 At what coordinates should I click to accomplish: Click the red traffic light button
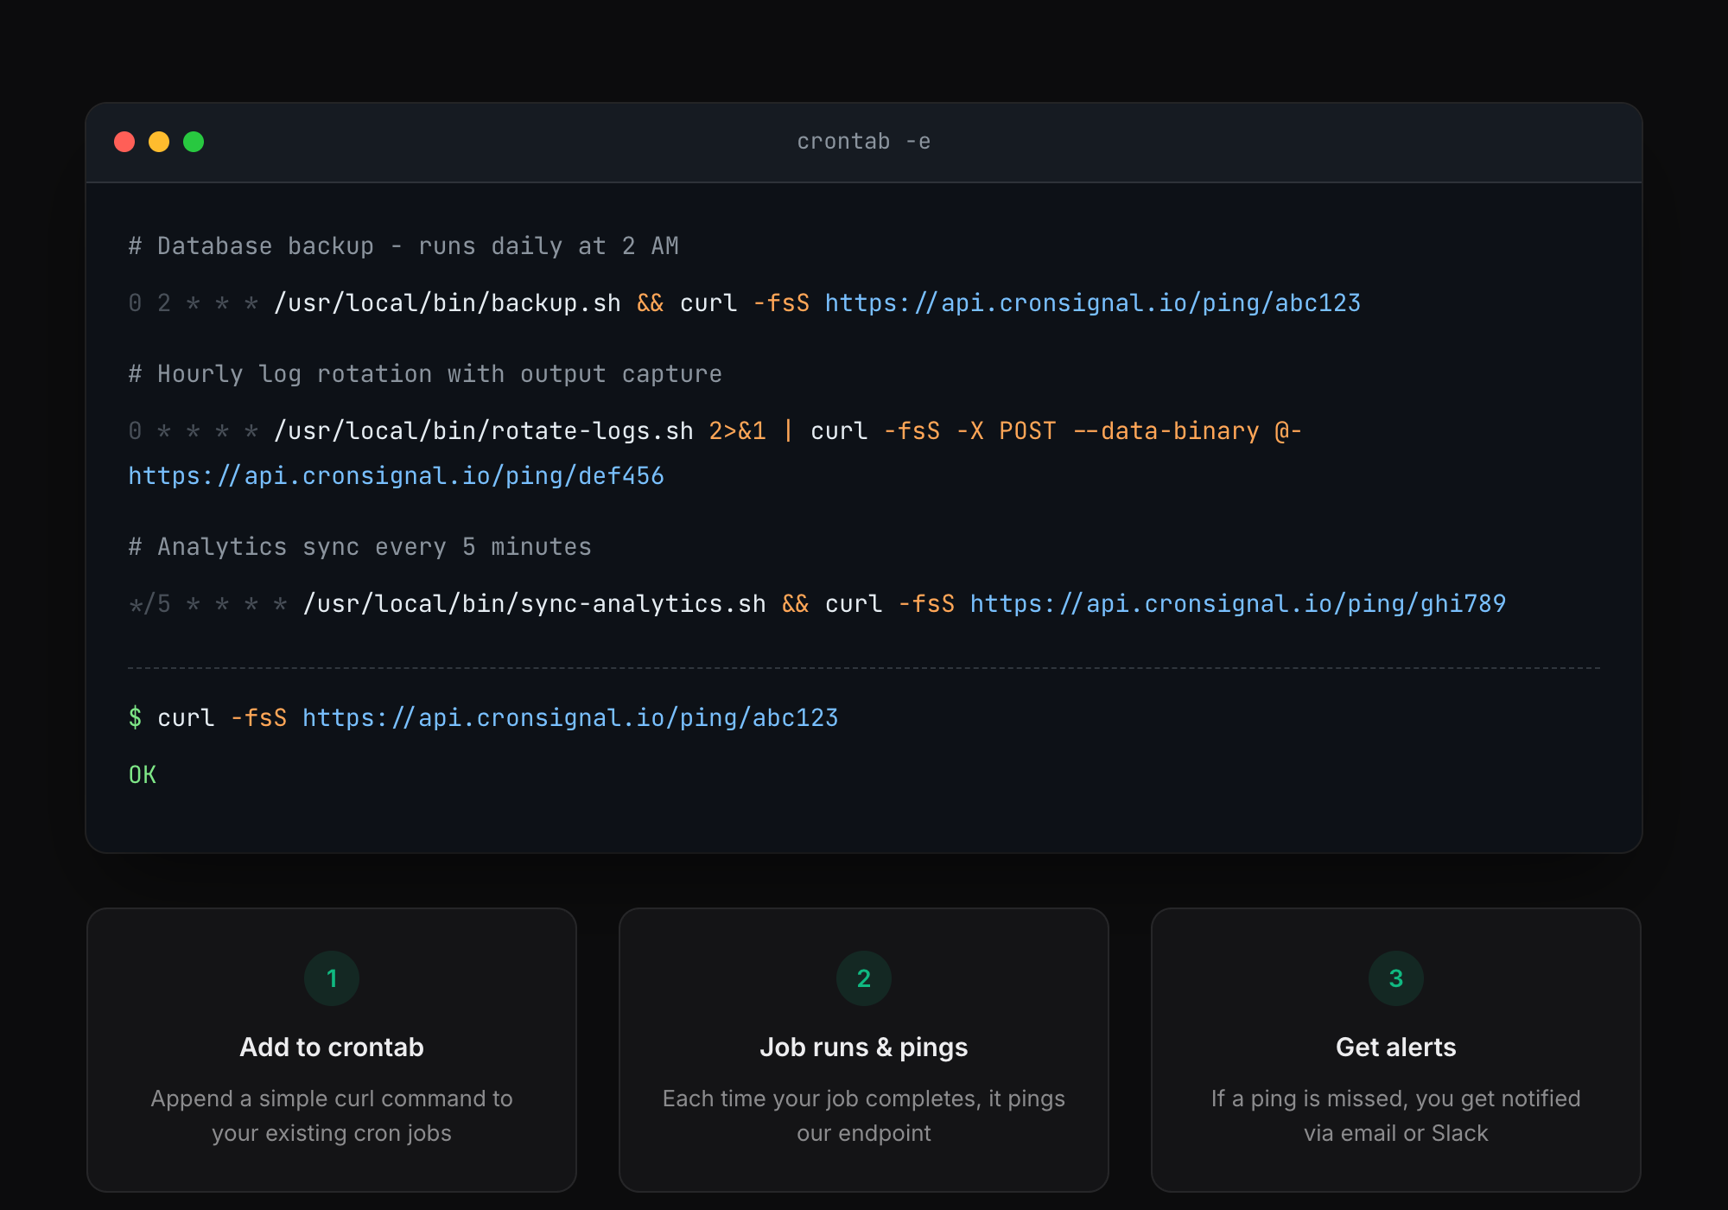(x=124, y=141)
